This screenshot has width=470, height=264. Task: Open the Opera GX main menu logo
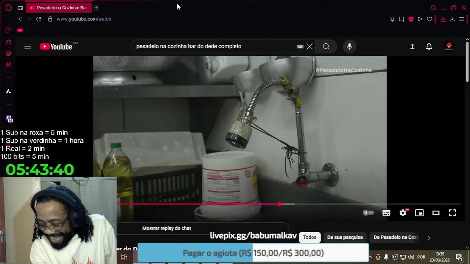pos(8,8)
